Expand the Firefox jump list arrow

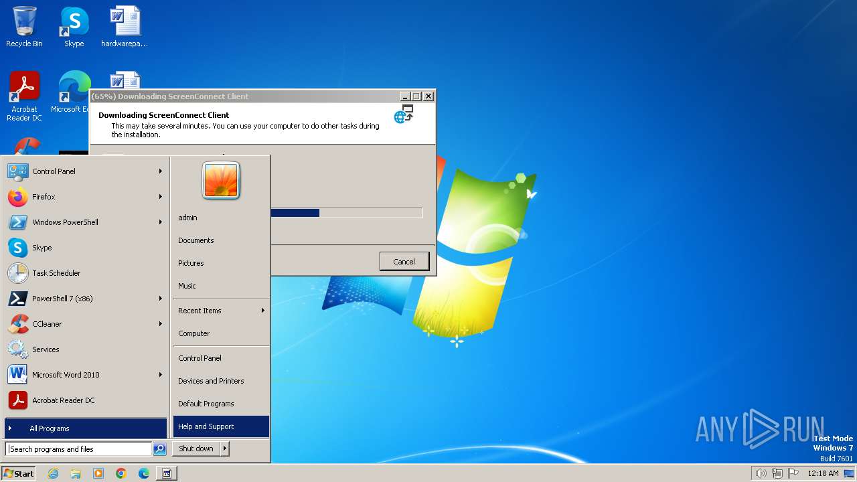161,197
